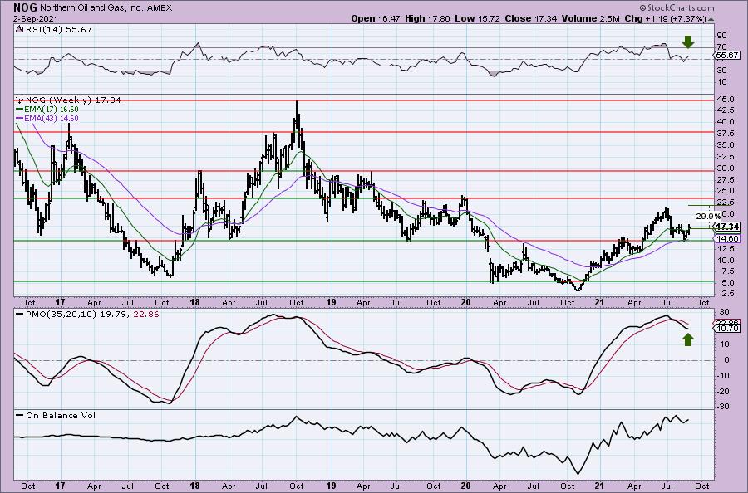
Task: Click the small icon before the RSI(14) label
Action: coord(18,29)
